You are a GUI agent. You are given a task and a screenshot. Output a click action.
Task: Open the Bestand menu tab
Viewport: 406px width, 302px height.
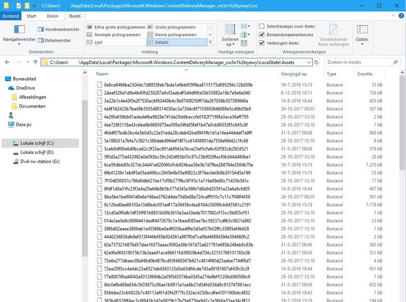pyautogui.click(x=11, y=16)
